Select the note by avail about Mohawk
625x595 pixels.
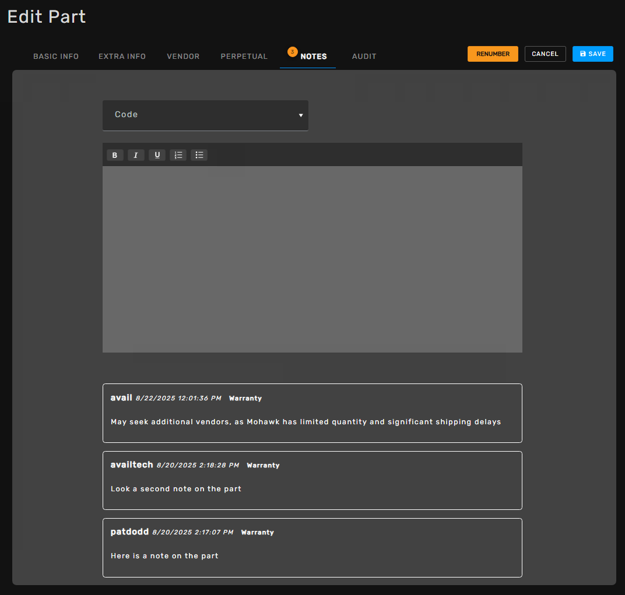[x=312, y=413]
